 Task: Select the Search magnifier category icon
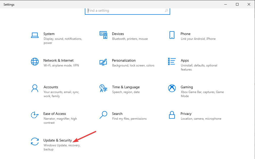103,115
